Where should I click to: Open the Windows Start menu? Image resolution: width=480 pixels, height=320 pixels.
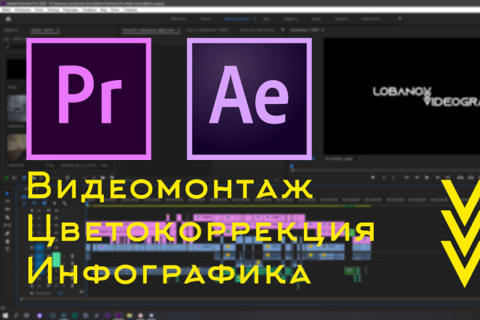(5, 315)
